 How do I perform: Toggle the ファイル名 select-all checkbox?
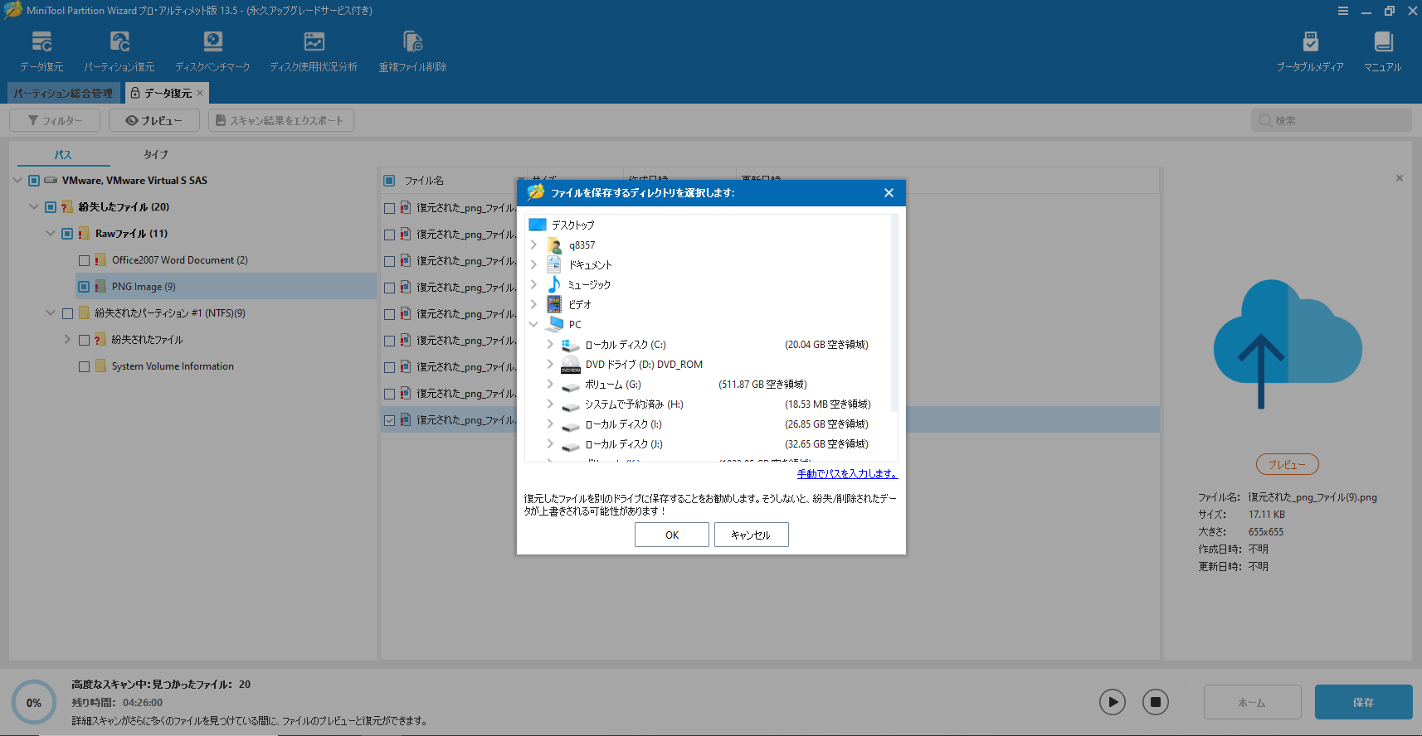(x=389, y=181)
